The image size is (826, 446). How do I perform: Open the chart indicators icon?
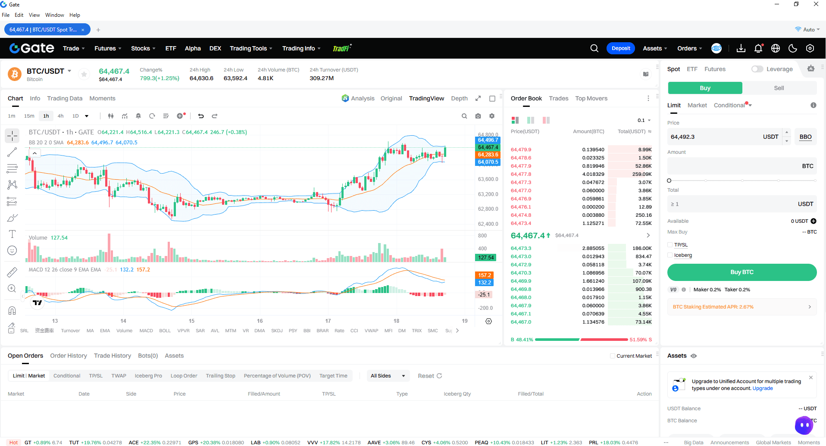point(125,116)
